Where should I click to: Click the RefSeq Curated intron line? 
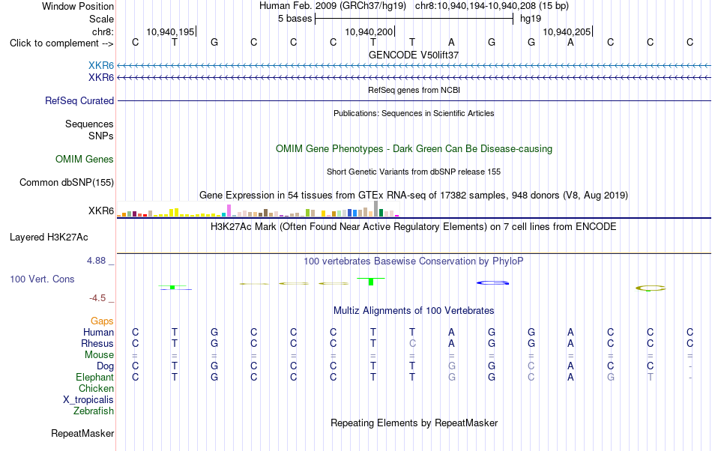coord(414,100)
